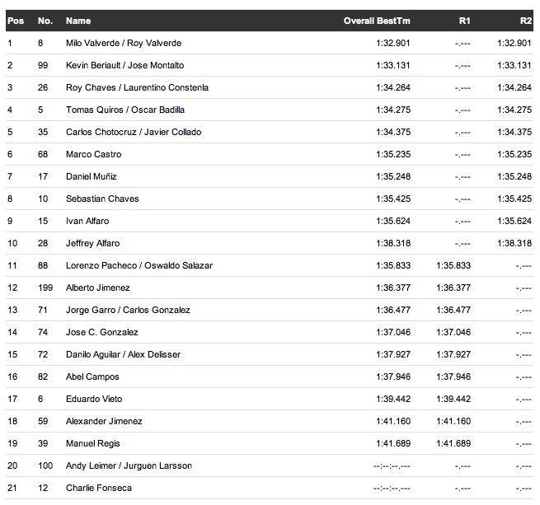540x505 pixels.
Task: Click on Alberto Jimenez's name
Action: click(97, 288)
